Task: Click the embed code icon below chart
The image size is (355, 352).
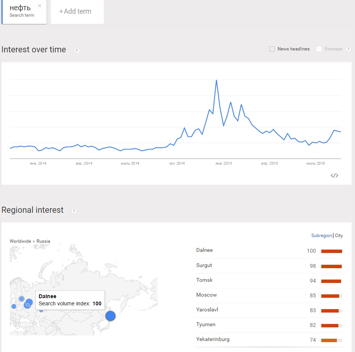Action: pyautogui.click(x=334, y=175)
